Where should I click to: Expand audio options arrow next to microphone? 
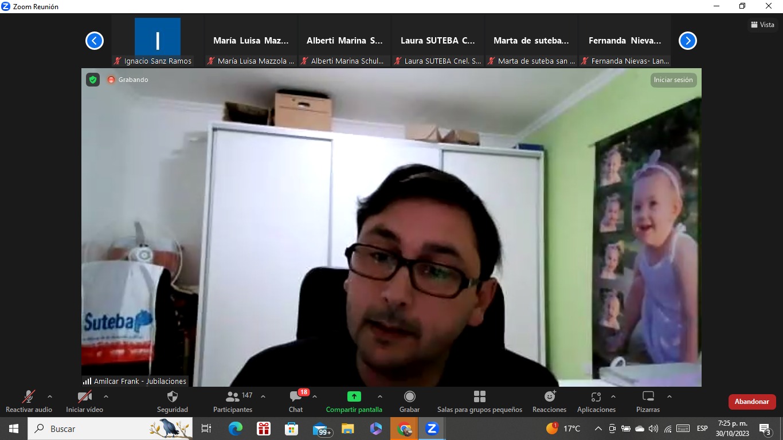pyautogui.click(x=50, y=396)
